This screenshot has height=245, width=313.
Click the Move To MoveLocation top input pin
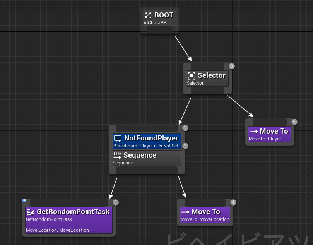pyautogui.click(x=205, y=203)
